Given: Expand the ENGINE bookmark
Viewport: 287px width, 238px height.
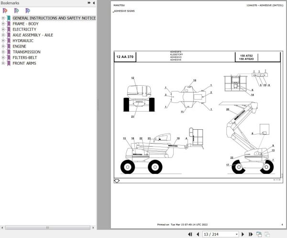Looking at the screenshot, I should click(3, 46).
